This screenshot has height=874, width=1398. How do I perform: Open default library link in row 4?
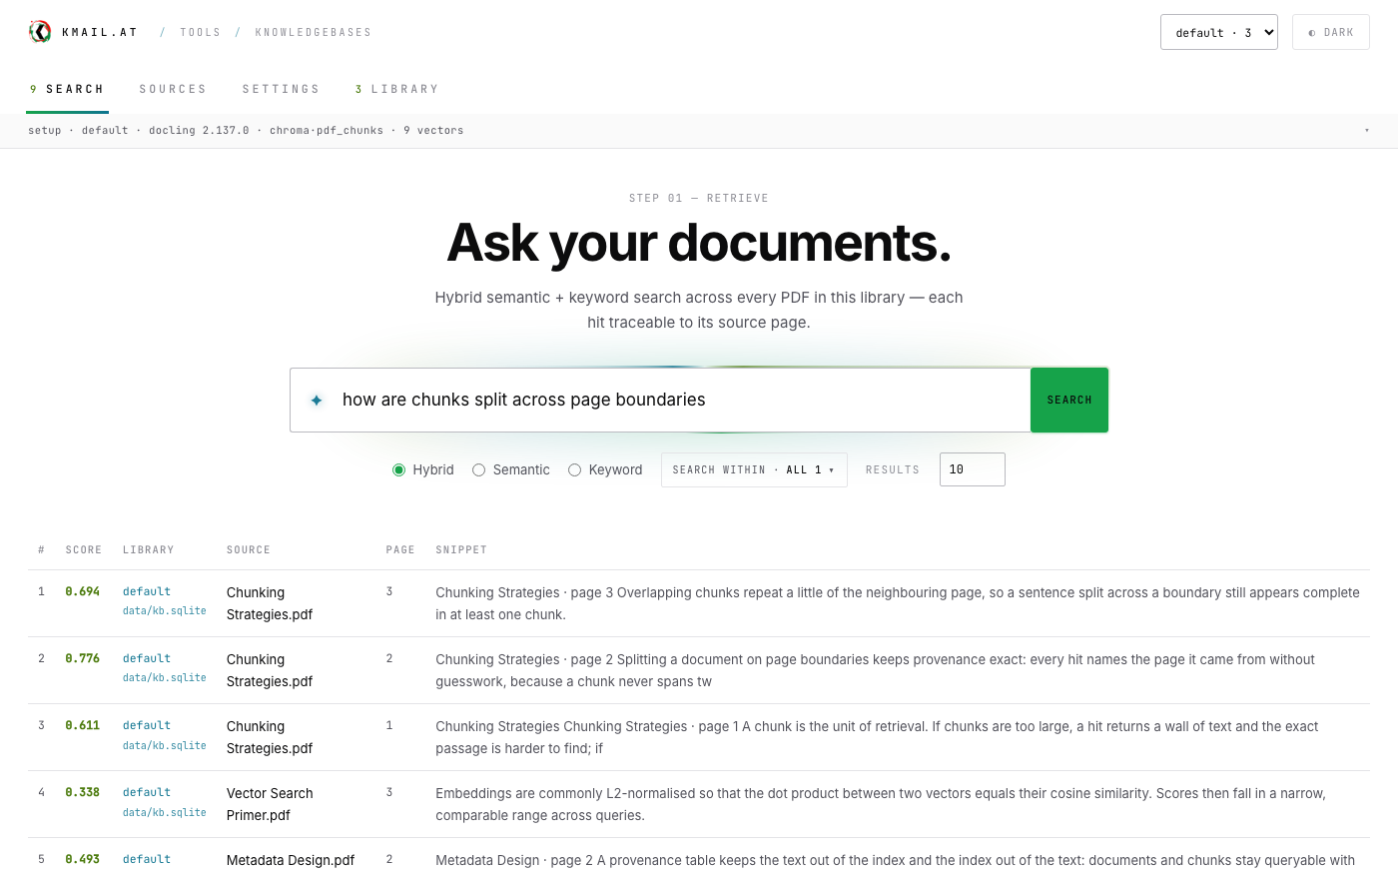tap(147, 792)
